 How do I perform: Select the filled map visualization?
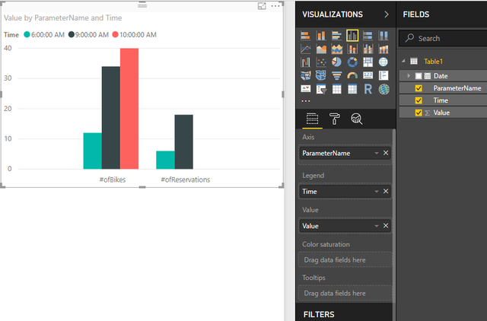tap(306, 75)
